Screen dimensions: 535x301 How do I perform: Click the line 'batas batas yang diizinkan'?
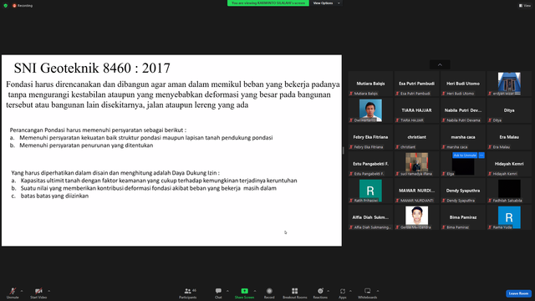(x=54, y=196)
